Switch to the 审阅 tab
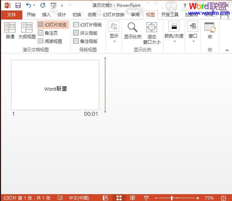 (x=135, y=15)
